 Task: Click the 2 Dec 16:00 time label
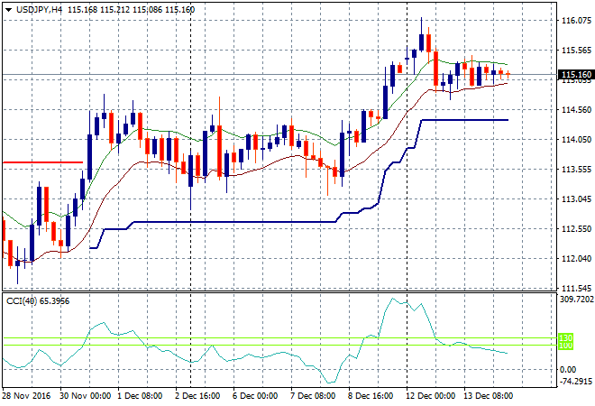[197, 396]
